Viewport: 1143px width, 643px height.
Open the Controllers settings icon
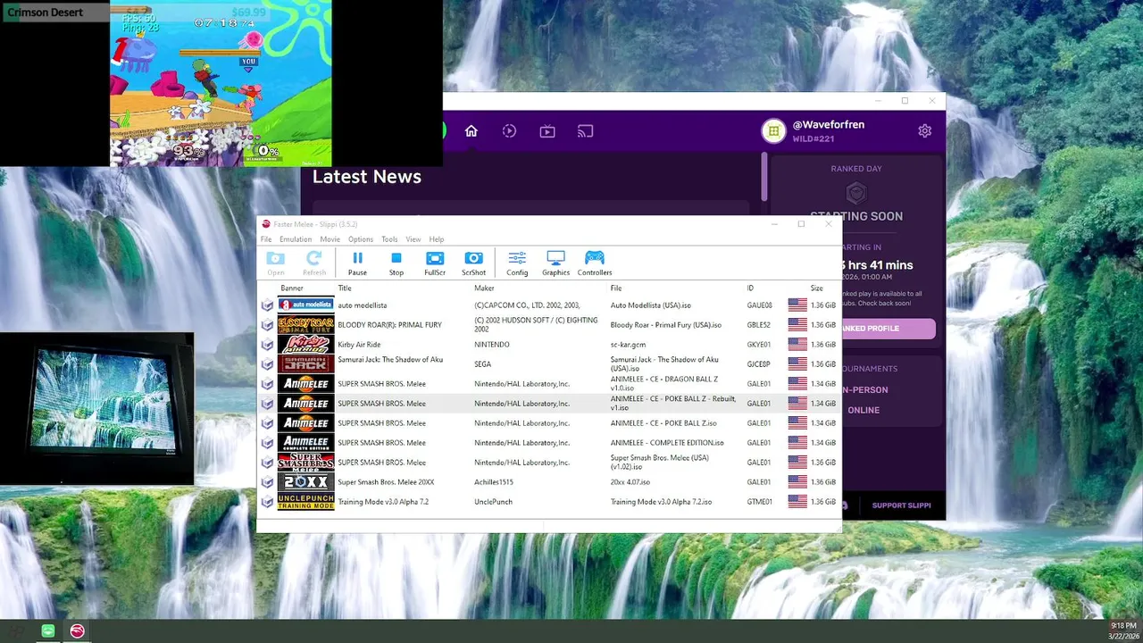[595, 263]
